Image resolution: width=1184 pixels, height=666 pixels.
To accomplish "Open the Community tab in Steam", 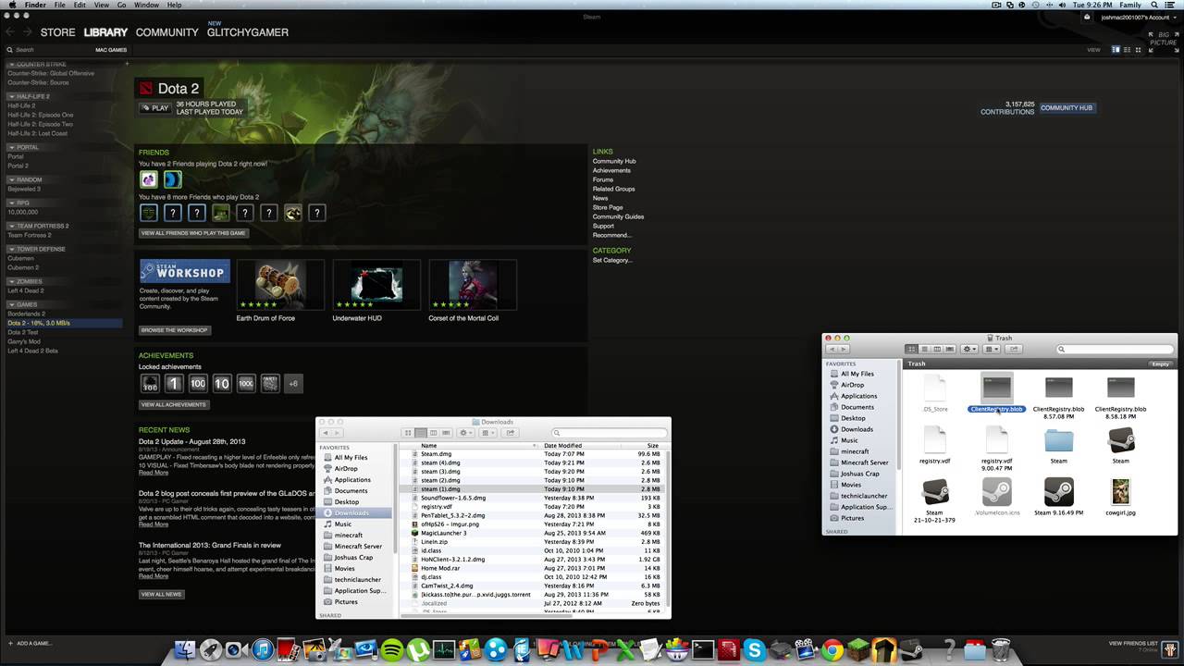I will (x=166, y=32).
